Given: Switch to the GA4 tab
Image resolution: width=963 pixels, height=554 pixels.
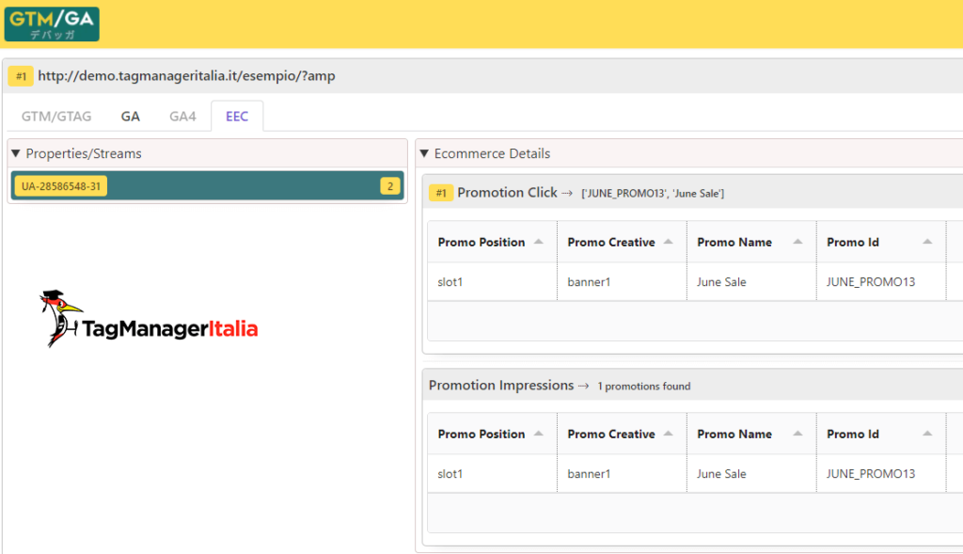Looking at the screenshot, I should click(x=182, y=116).
